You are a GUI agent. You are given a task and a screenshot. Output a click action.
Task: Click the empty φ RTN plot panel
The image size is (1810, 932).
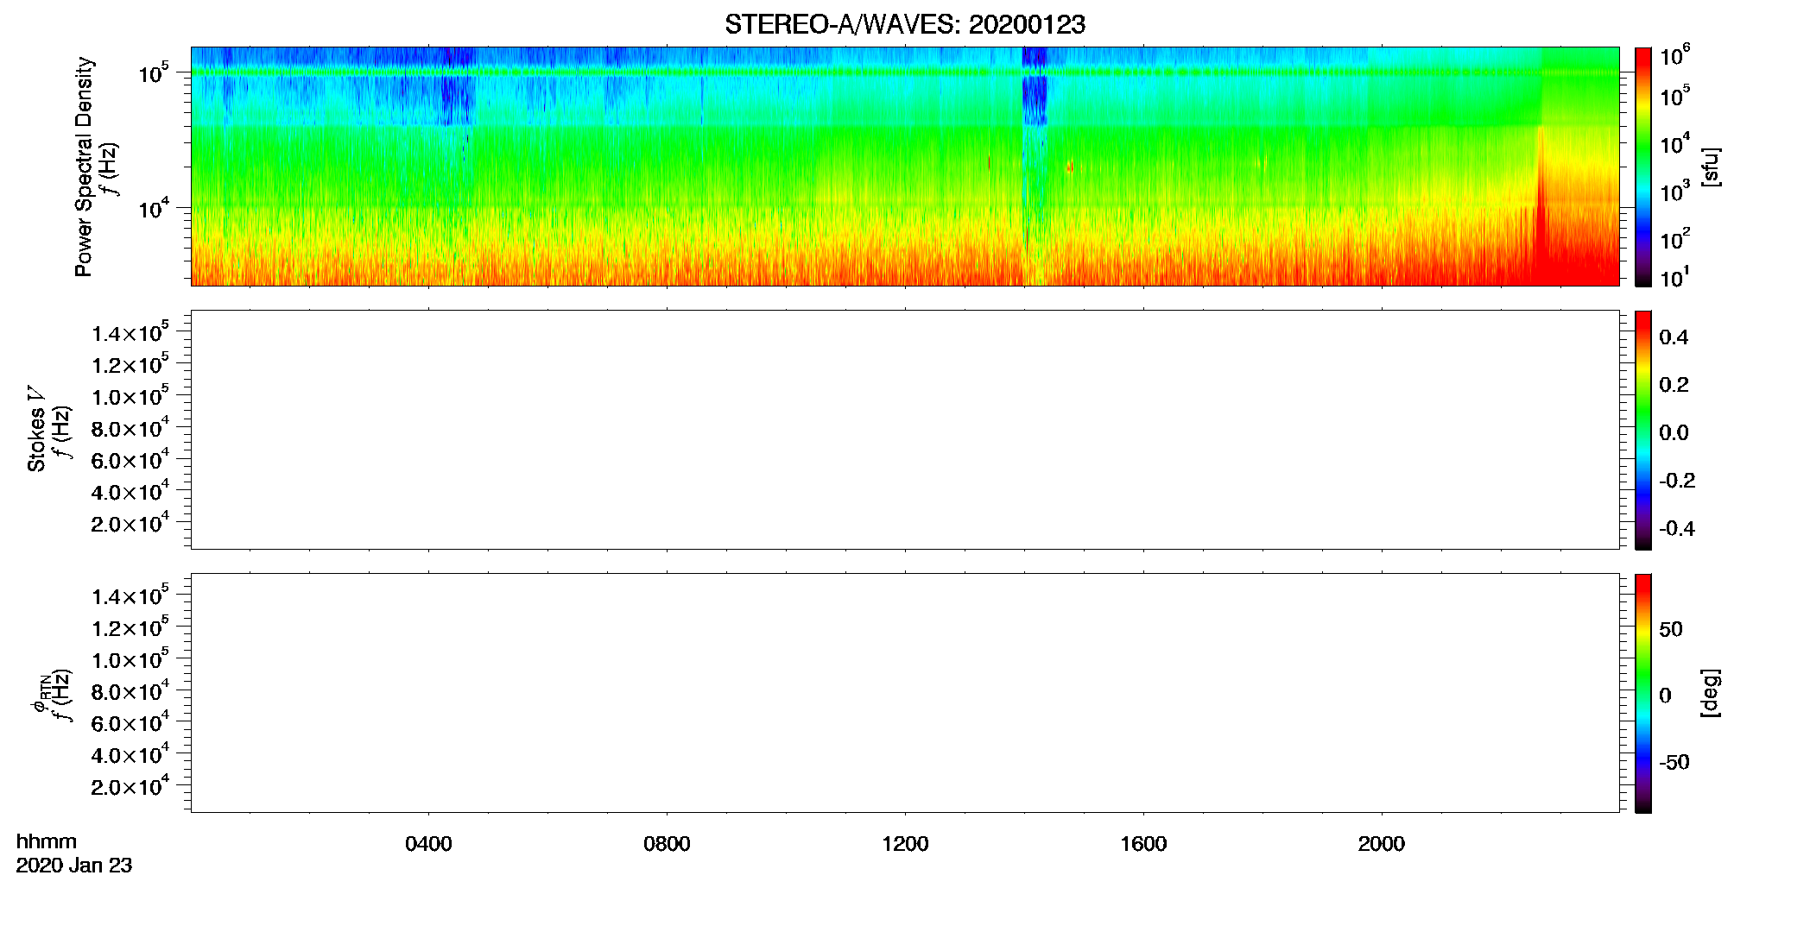(905, 693)
